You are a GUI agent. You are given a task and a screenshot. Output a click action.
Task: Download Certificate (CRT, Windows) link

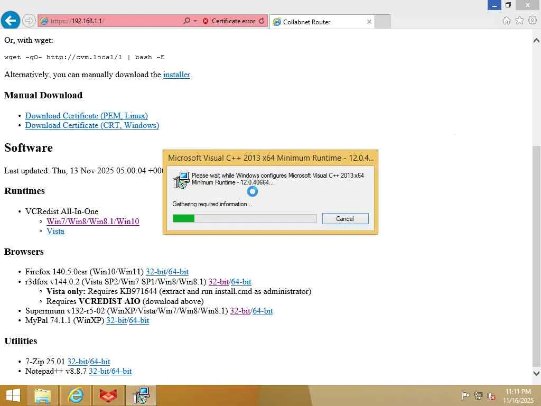92,125
